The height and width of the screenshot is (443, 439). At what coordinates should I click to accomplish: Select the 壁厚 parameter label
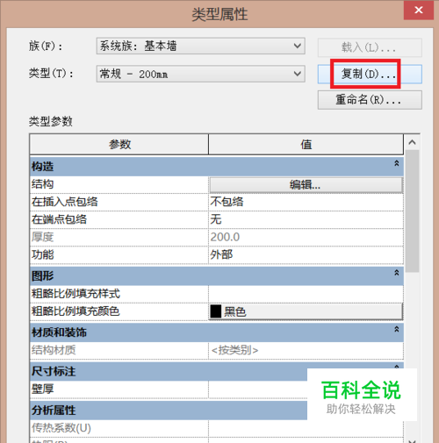(43, 389)
